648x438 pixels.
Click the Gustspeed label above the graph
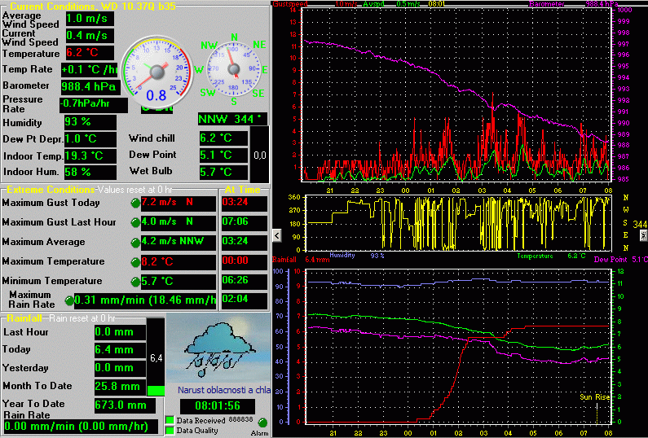pyautogui.click(x=291, y=4)
